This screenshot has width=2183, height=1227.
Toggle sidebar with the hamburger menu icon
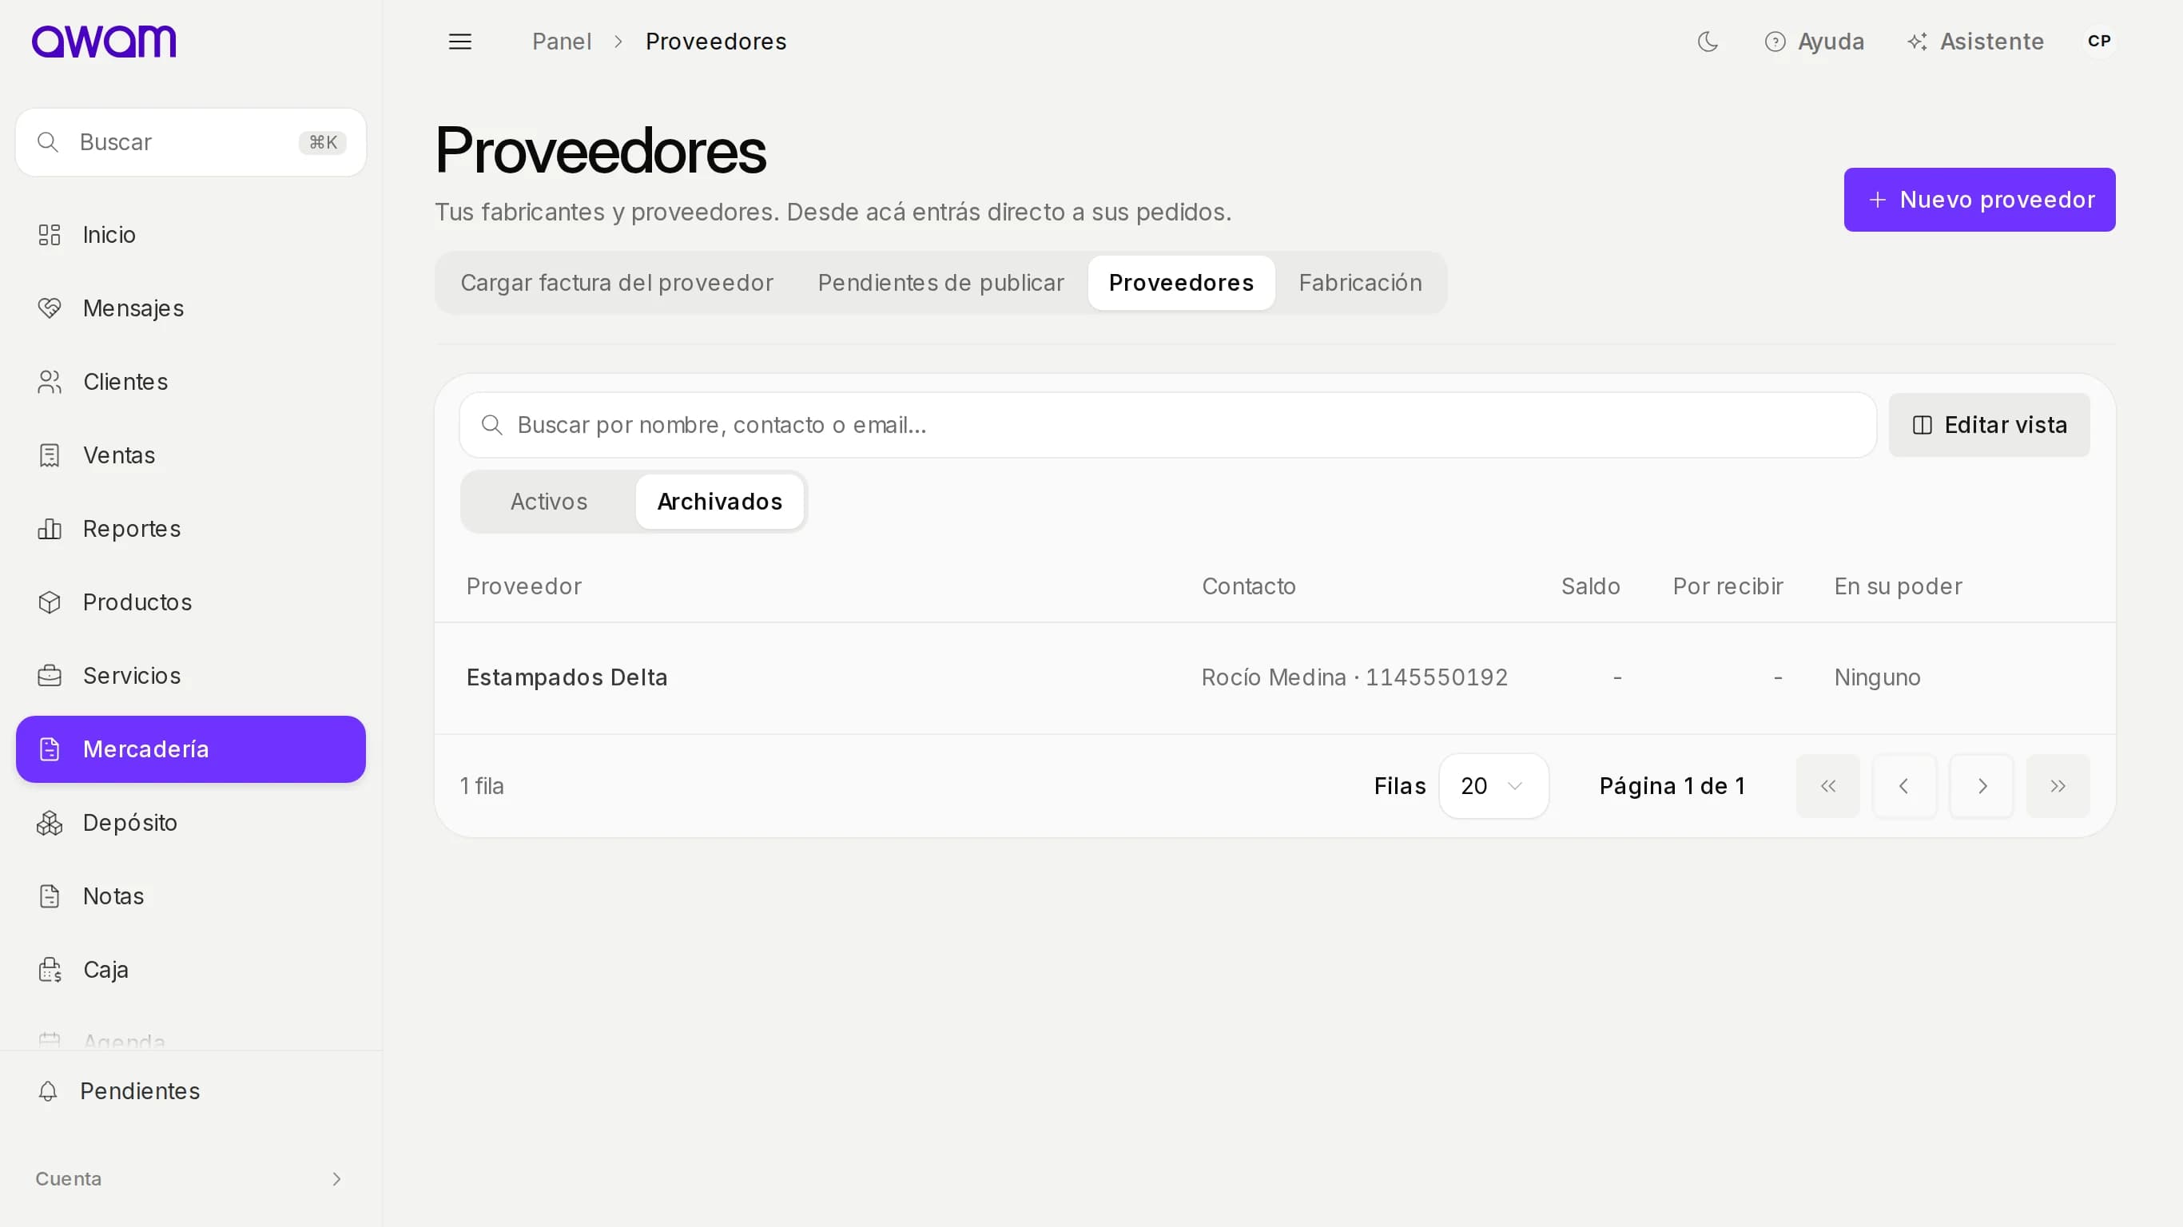pos(460,42)
